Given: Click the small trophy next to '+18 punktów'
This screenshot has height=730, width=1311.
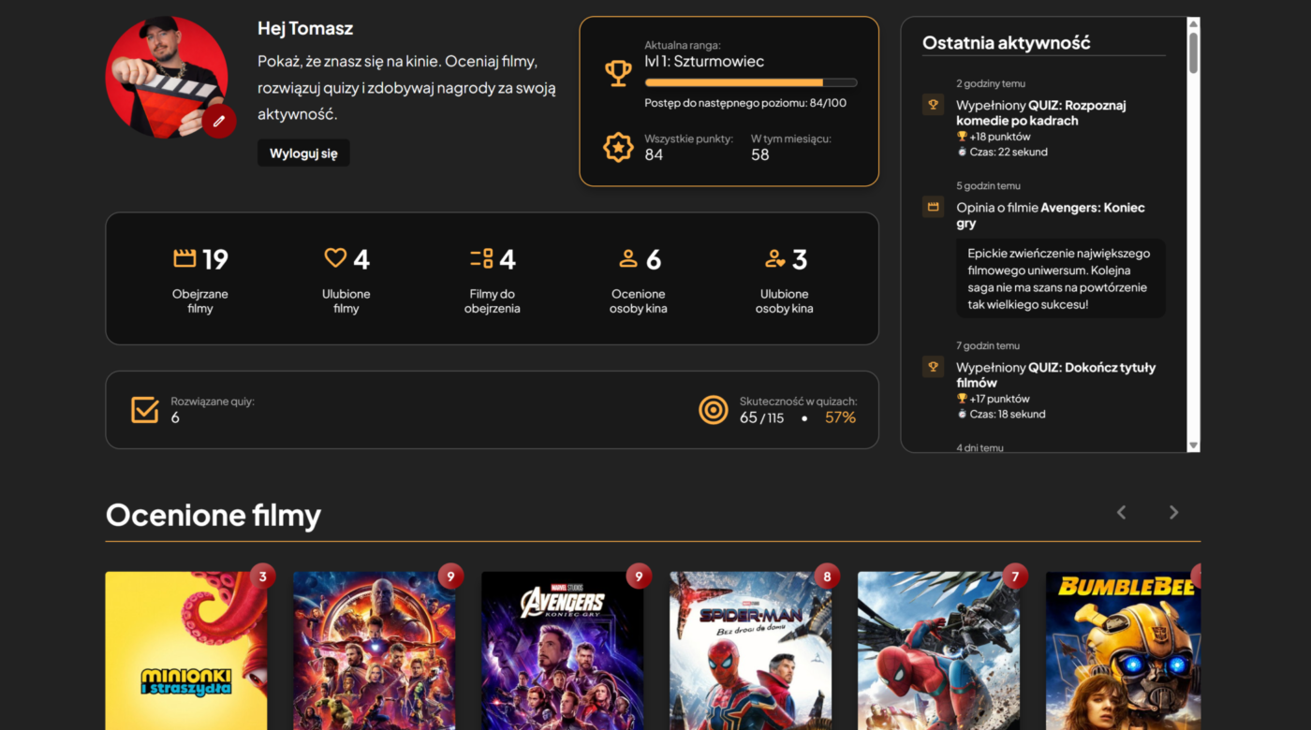Looking at the screenshot, I should pyautogui.click(x=962, y=136).
